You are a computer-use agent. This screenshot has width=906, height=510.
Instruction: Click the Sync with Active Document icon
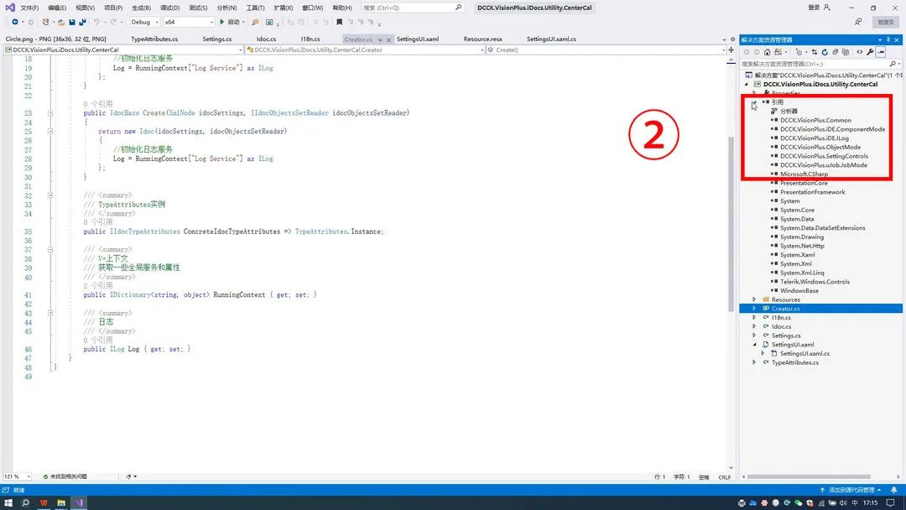coord(814,52)
